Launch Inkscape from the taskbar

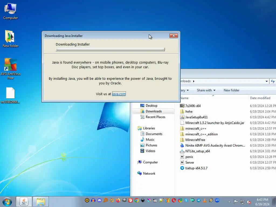pos(143,200)
